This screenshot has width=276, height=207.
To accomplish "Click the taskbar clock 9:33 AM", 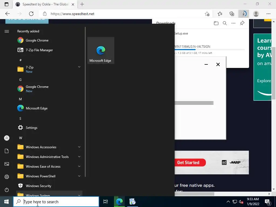I will pyautogui.click(x=253, y=199).
